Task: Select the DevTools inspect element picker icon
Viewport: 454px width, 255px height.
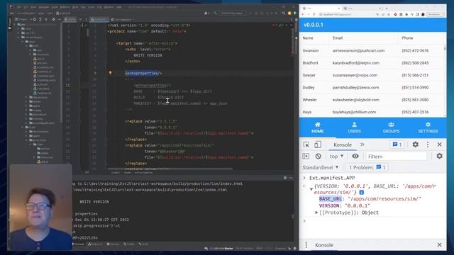Action: (306, 144)
